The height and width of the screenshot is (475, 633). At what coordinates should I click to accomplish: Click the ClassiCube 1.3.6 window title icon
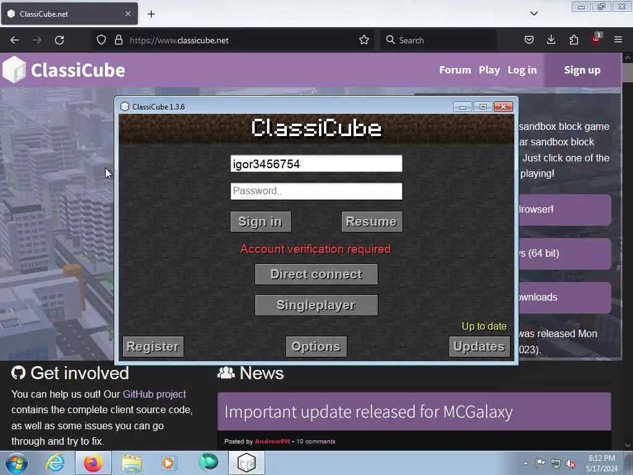click(x=125, y=106)
